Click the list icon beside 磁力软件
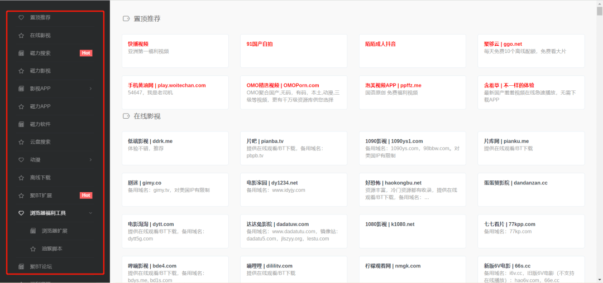 tap(22, 124)
